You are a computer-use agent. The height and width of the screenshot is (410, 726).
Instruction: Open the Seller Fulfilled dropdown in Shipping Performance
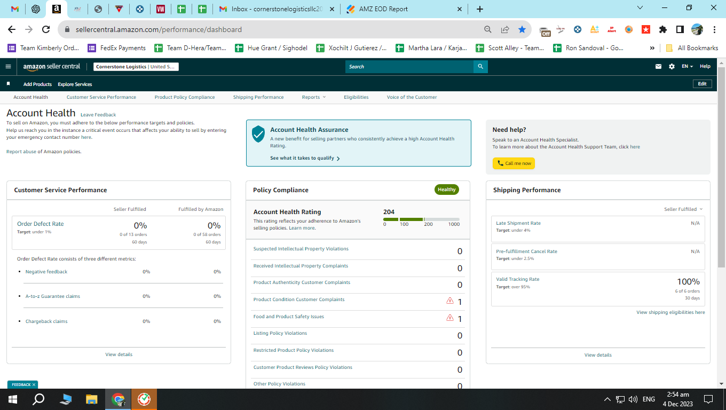coord(683,209)
